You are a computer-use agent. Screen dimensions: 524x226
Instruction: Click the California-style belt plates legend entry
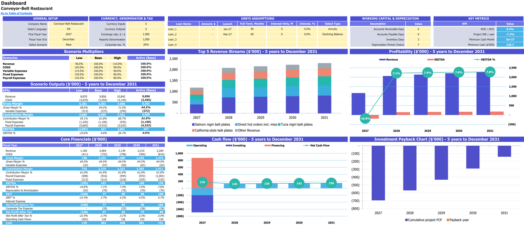(x=213, y=130)
